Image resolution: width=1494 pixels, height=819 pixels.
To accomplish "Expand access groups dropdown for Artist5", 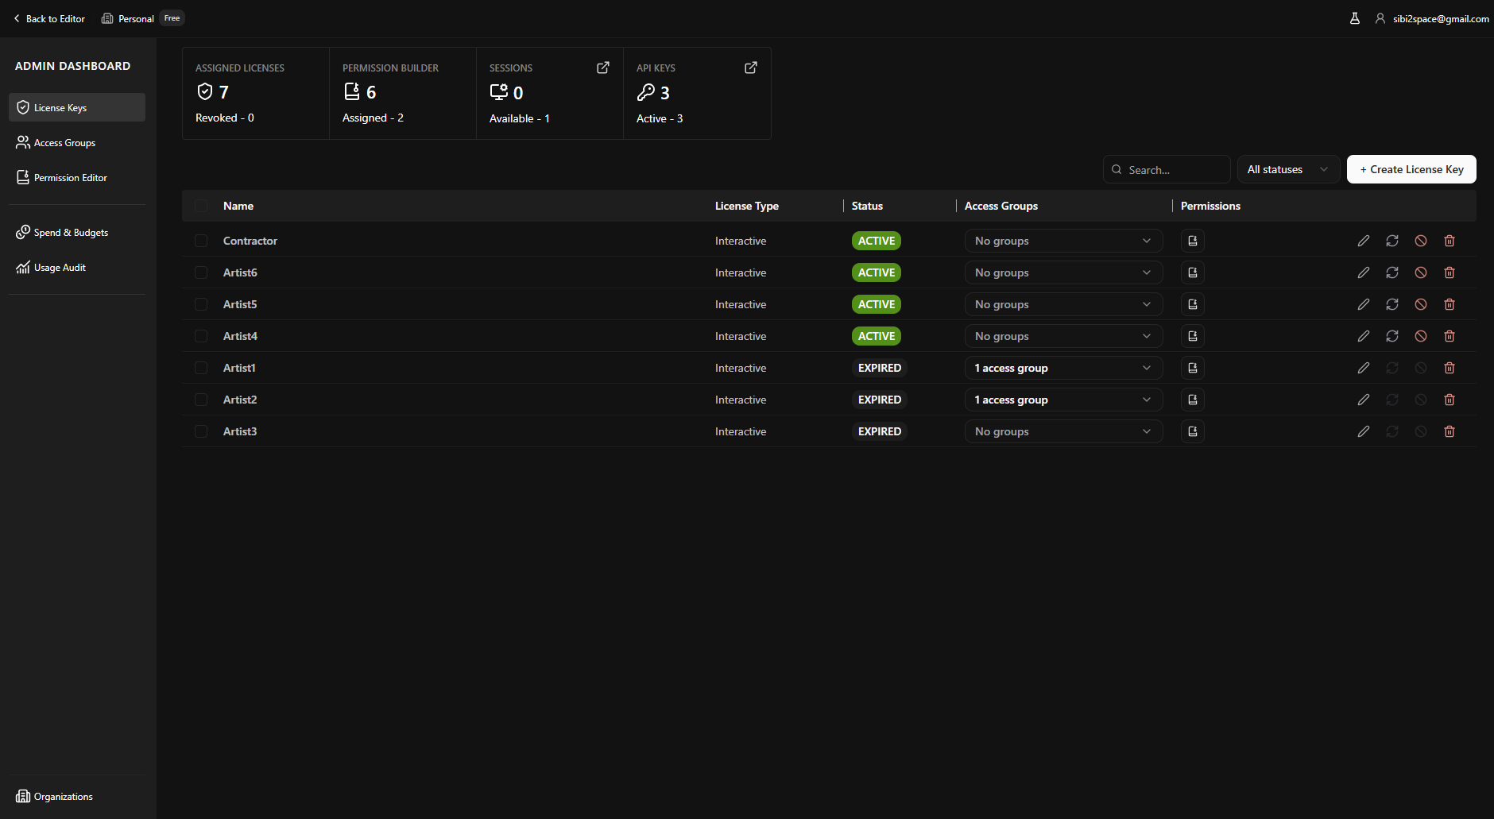I will click(x=1063, y=304).
